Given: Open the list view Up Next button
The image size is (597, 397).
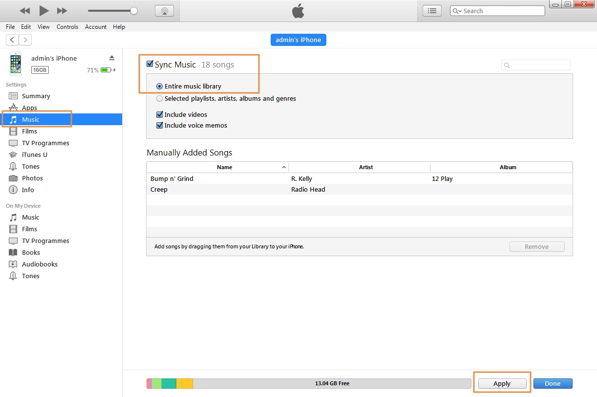Looking at the screenshot, I should pyautogui.click(x=432, y=11).
